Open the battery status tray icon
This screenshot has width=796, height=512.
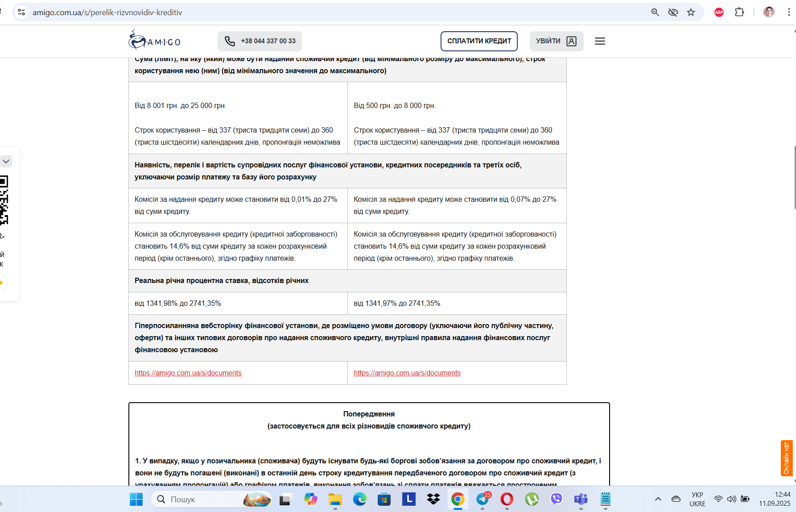click(x=745, y=499)
